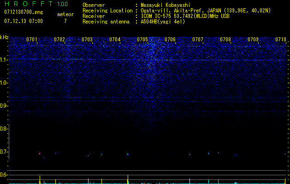This screenshot has width=290, height=184.
Task: Click the kHz axis unit label
Action: (x=4, y=37)
